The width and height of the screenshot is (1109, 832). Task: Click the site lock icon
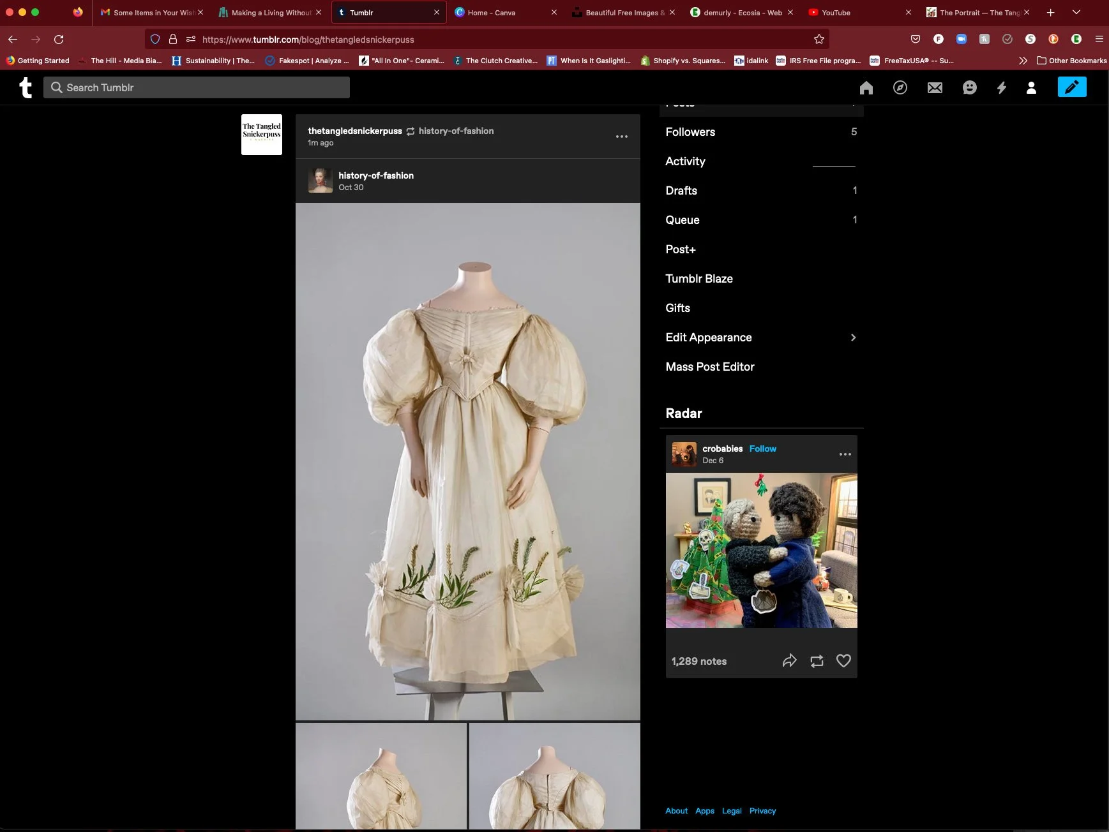coord(173,40)
